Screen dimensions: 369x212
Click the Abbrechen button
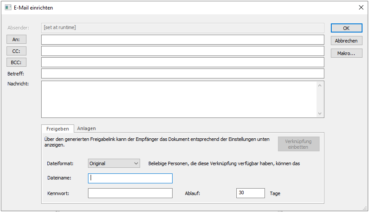click(346, 41)
